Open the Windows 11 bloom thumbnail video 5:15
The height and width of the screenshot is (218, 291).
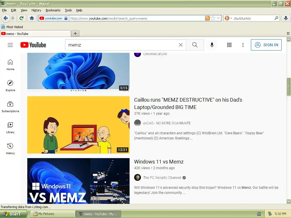point(78,72)
